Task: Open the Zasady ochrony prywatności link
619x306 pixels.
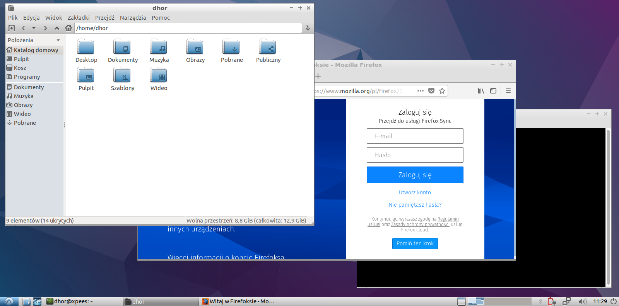Action: coord(420,224)
